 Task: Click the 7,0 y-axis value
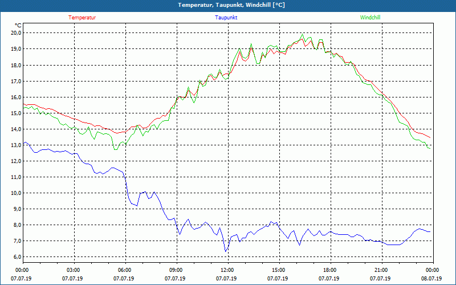17,241
